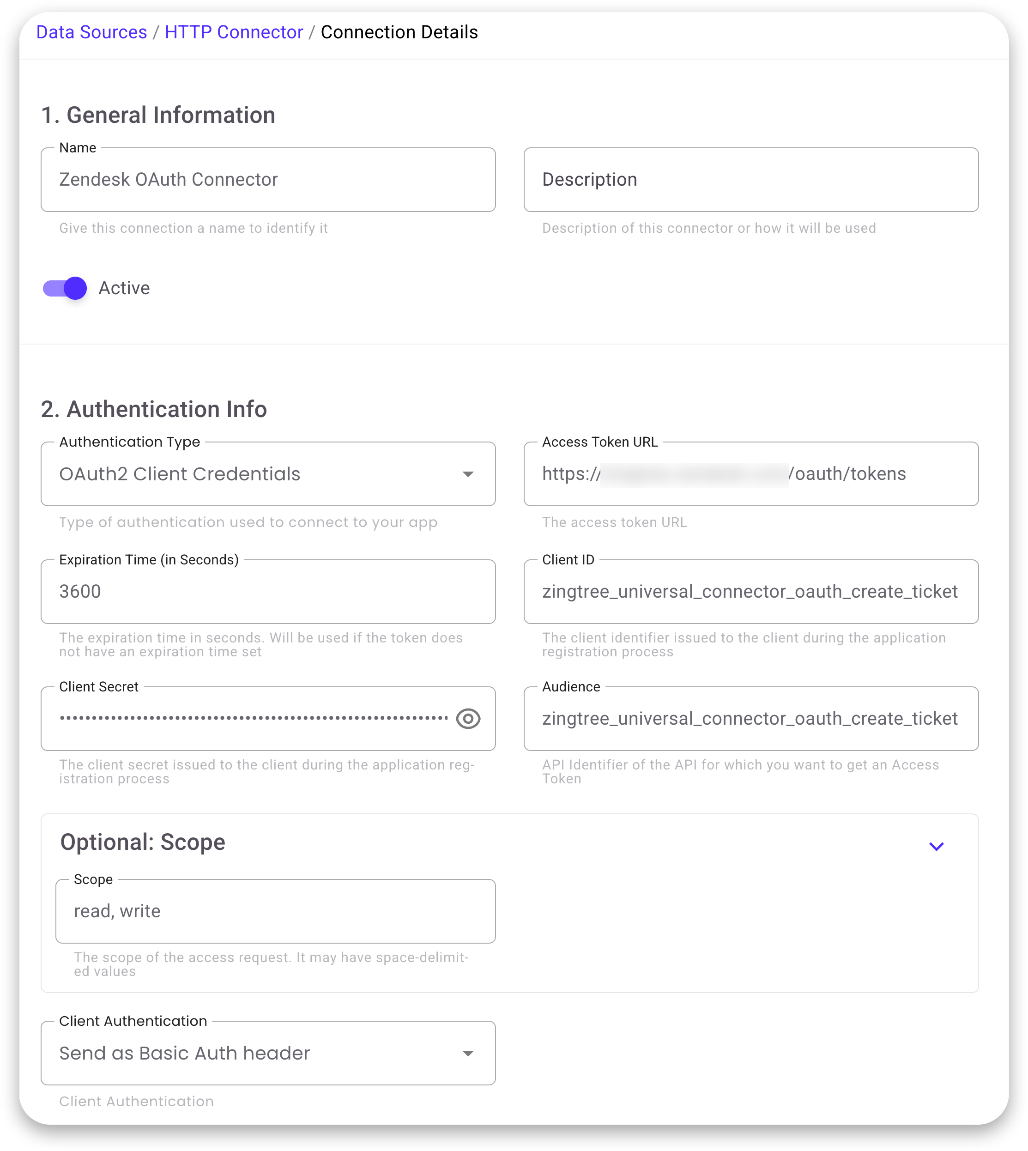
Task: Click the Client ID input field
Action: [750, 591]
